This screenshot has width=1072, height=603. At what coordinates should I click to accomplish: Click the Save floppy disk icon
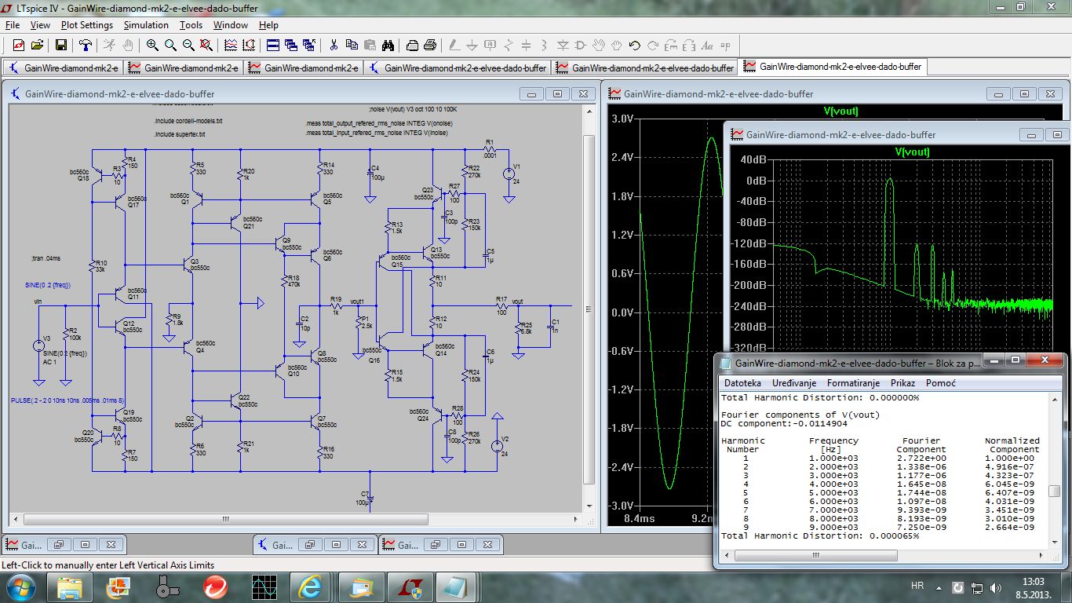(60, 46)
